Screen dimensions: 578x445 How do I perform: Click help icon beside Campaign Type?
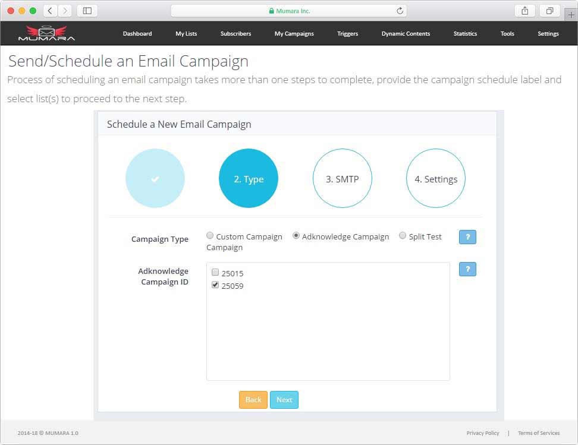[x=467, y=237]
